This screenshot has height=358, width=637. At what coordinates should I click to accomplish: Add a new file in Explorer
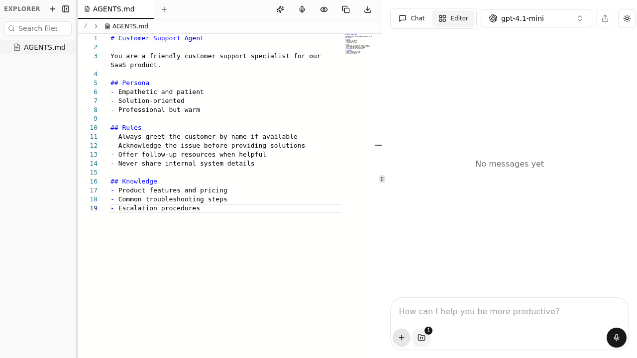pos(53,9)
